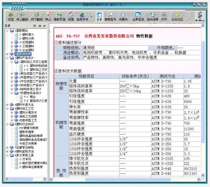Screen dimensions: 210x187
Task: Expand the 4-工程塑料 node
Action: [12, 46]
